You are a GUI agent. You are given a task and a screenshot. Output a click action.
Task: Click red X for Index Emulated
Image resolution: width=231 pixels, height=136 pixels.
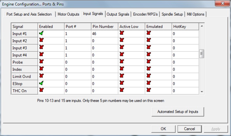pyautogui.click(x=149, y=69)
